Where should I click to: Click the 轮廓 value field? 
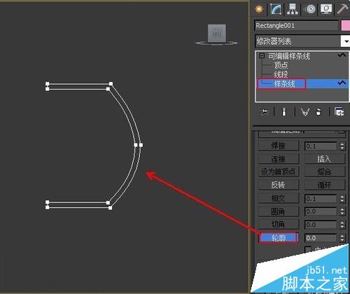click(321, 238)
